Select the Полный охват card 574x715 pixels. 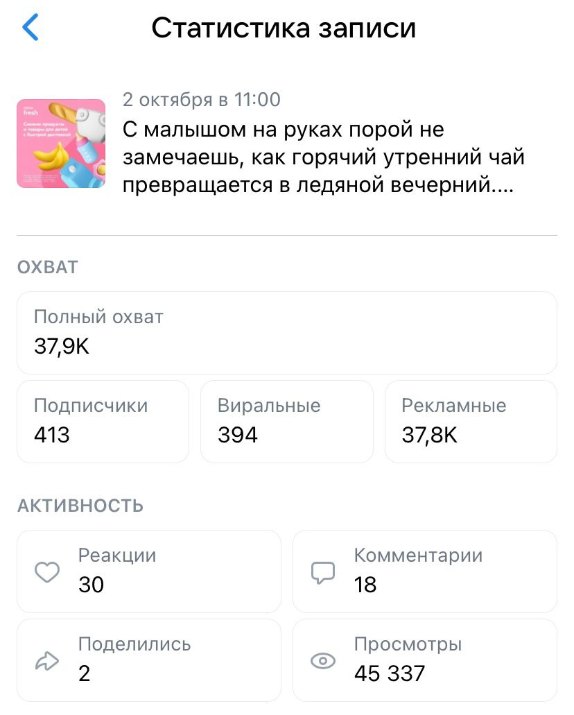click(286, 333)
